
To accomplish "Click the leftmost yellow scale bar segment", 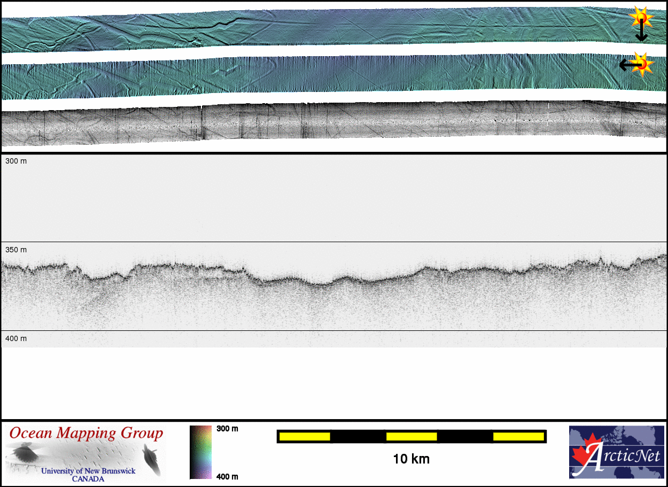I will [x=304, y=437].
